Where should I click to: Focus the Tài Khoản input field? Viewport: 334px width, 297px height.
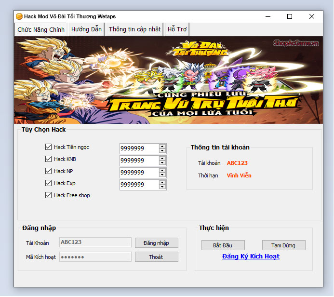coord(95,243)
